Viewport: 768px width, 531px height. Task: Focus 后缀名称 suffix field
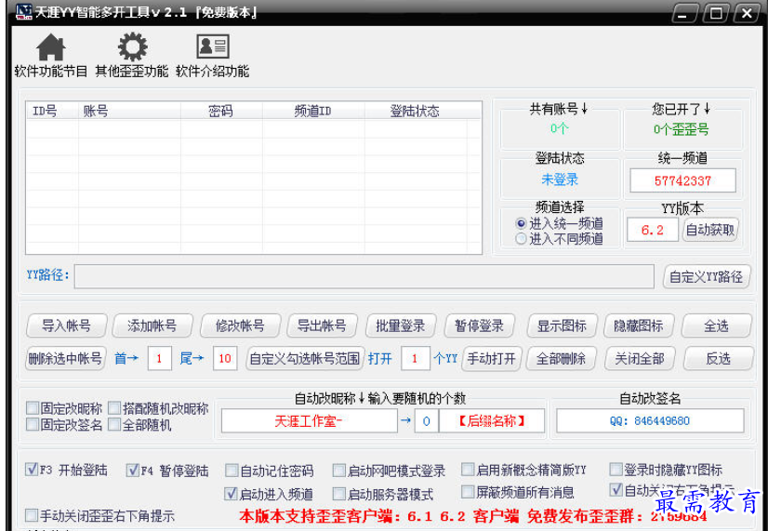tap(492, 420)
